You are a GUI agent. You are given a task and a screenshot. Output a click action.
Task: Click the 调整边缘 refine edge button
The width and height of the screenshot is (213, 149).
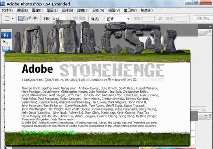tap(203, 18)
